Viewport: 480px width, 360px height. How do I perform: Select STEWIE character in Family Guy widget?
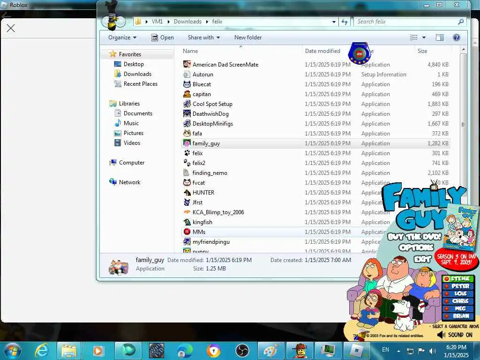pos(458,278)
